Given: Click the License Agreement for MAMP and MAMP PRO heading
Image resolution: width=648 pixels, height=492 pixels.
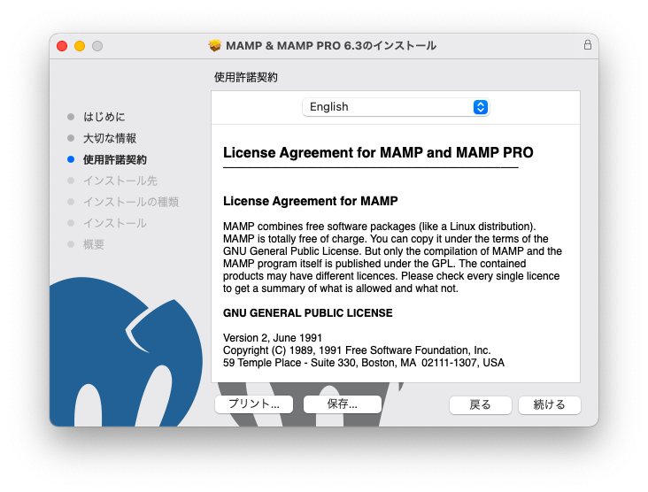Looking at the screenshot, I should coord(378,153).
